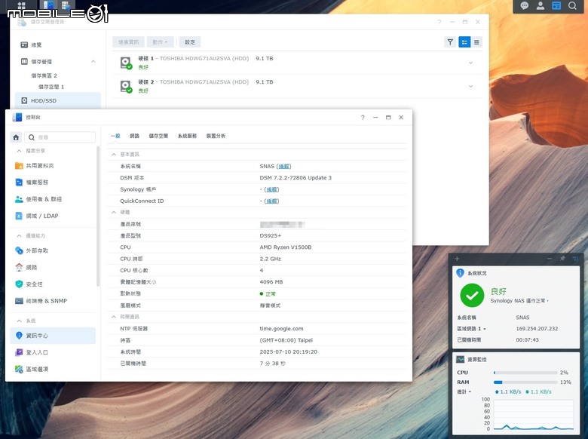Viewport: 588px width, 439px height.
Task: Click the add widget plus icon
Action: click(x=457, y=259)
